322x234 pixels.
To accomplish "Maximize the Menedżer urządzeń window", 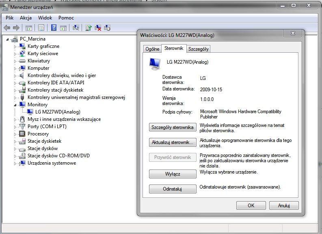I will click(x=294, y=6).
